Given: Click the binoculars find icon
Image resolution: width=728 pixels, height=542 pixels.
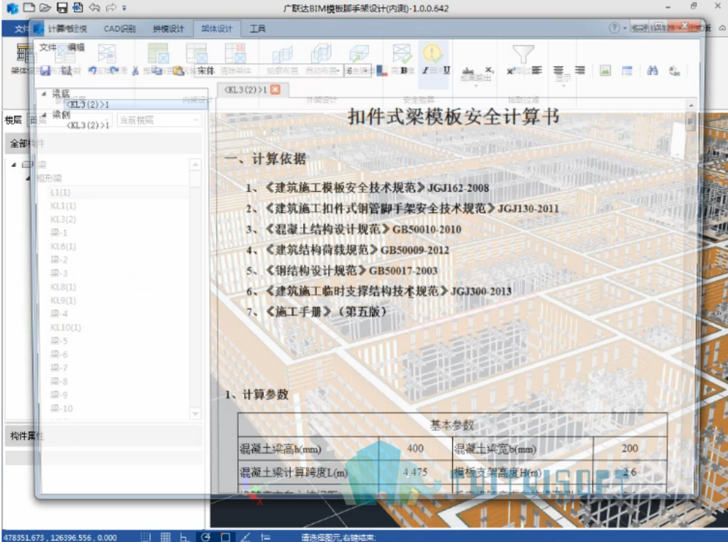Looking at the screenshot, I should [652, 71].
